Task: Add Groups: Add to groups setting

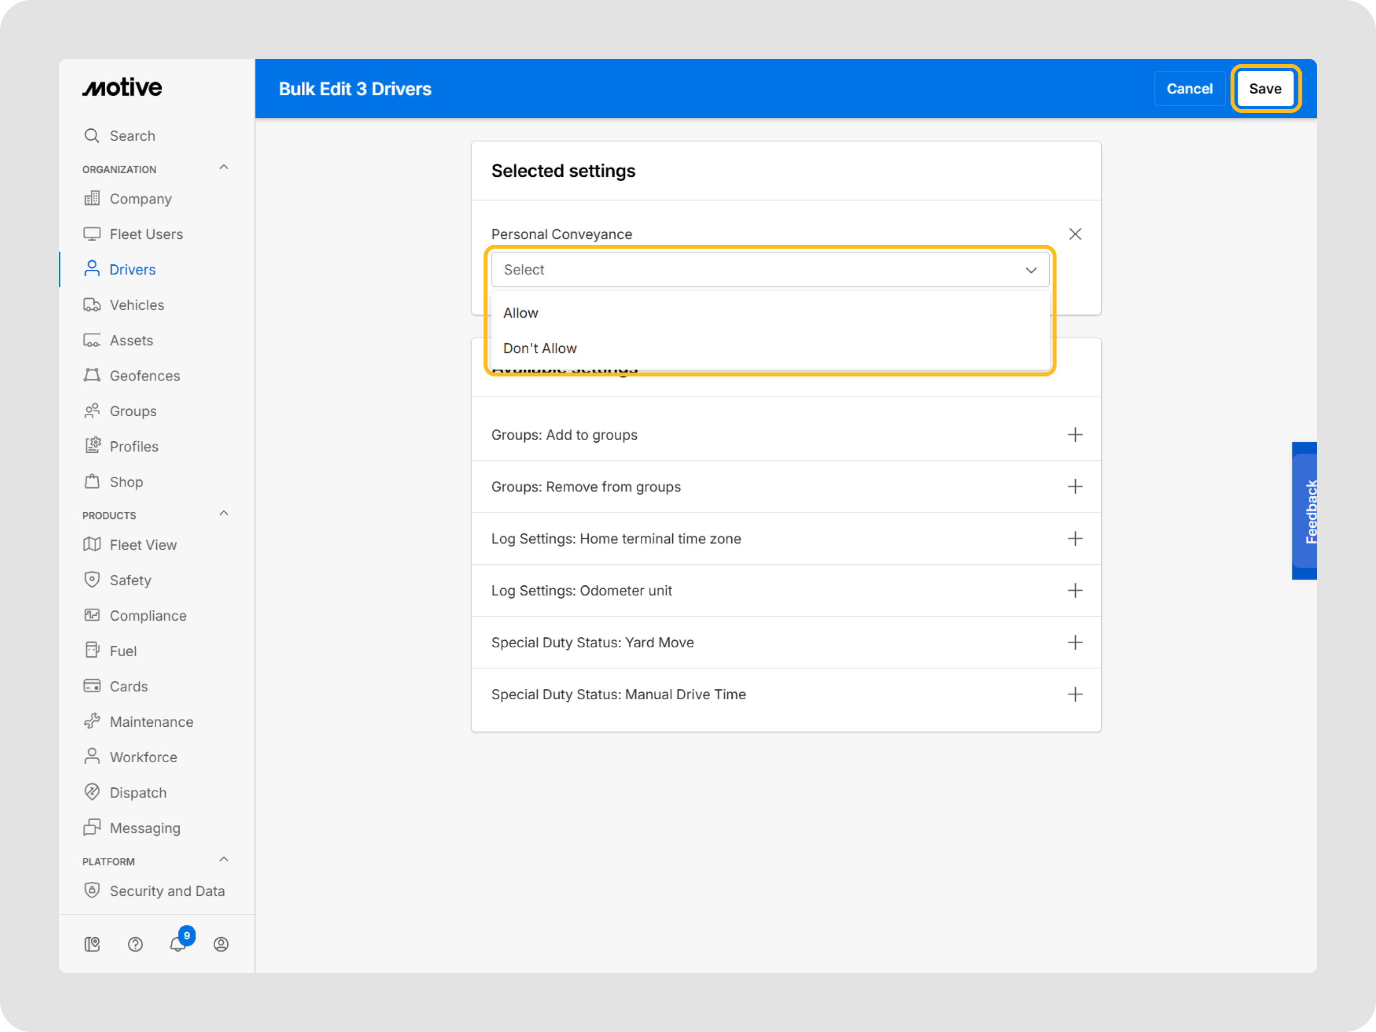Action: (x=1074, y=435)
